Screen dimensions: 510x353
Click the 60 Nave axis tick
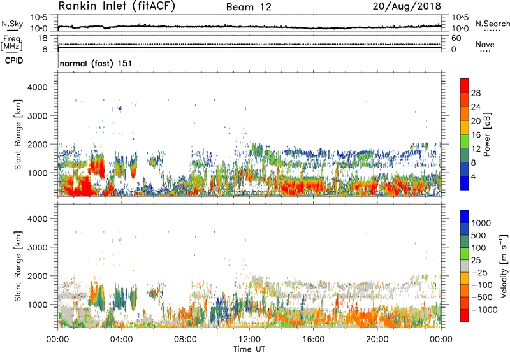point(456,38)
